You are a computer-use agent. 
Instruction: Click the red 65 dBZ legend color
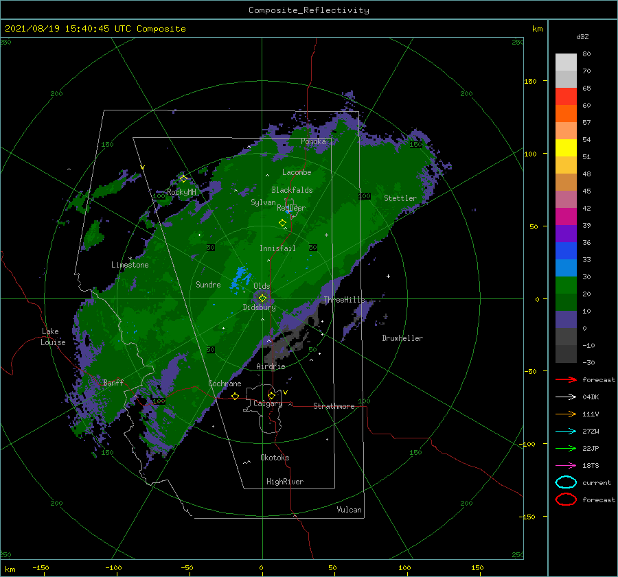pos(566,96)
